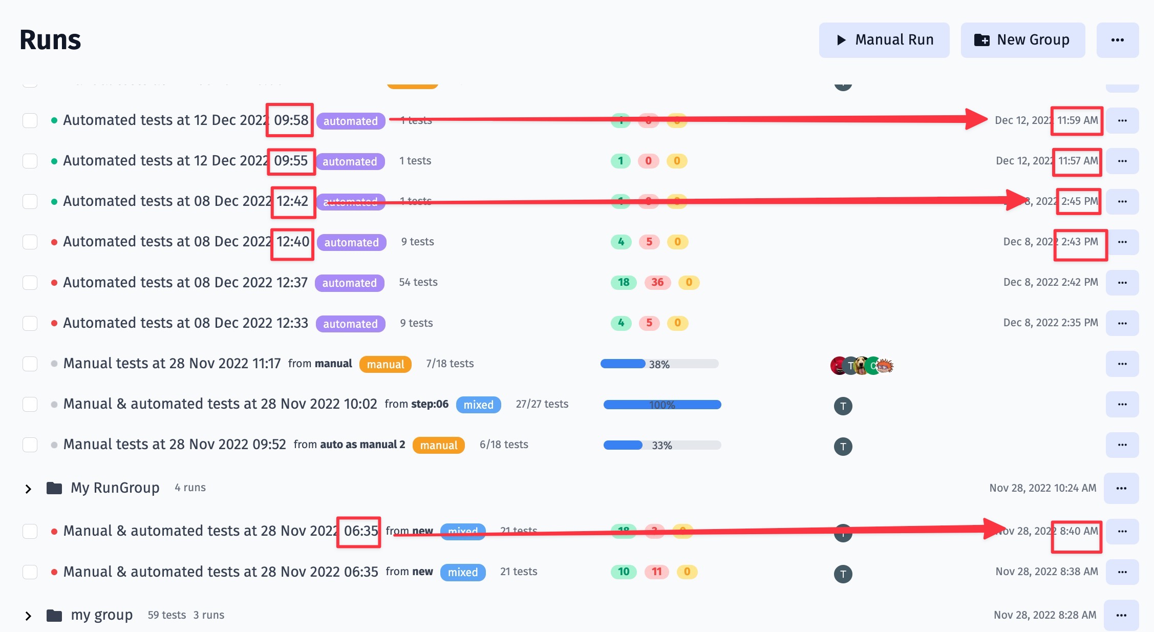This screenshot has width=1154, height=632.
Task: Open three-dot menu for My RunGroup row
Action: (1121, 488)
